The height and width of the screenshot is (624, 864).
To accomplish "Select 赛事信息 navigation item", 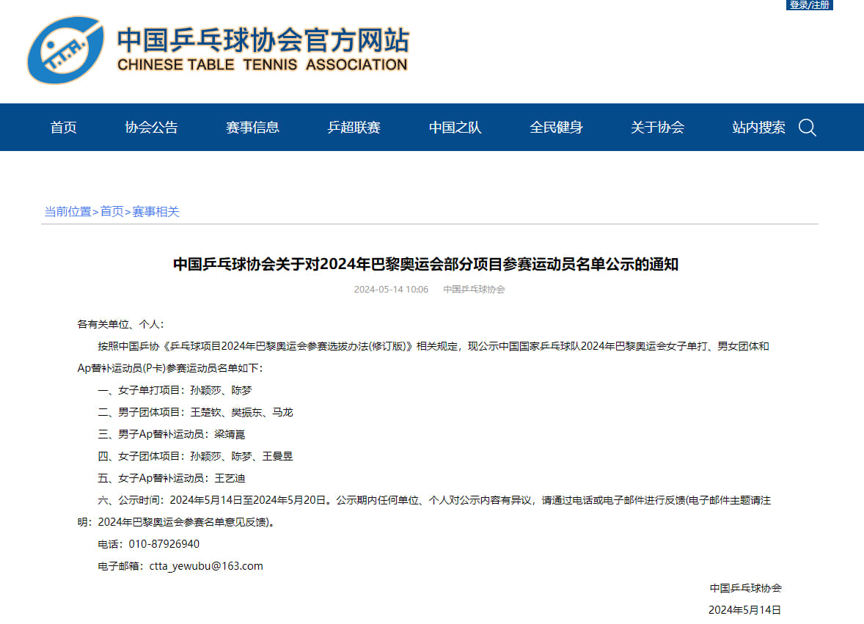I will click(252, 128).
